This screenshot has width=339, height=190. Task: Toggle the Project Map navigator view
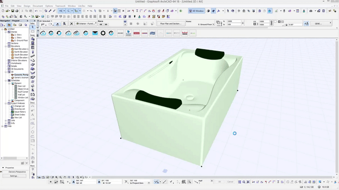pyautogui.click(x=9, y=25)
